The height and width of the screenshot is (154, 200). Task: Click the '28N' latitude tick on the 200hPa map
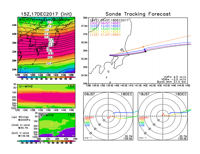(x=14, y=61)
